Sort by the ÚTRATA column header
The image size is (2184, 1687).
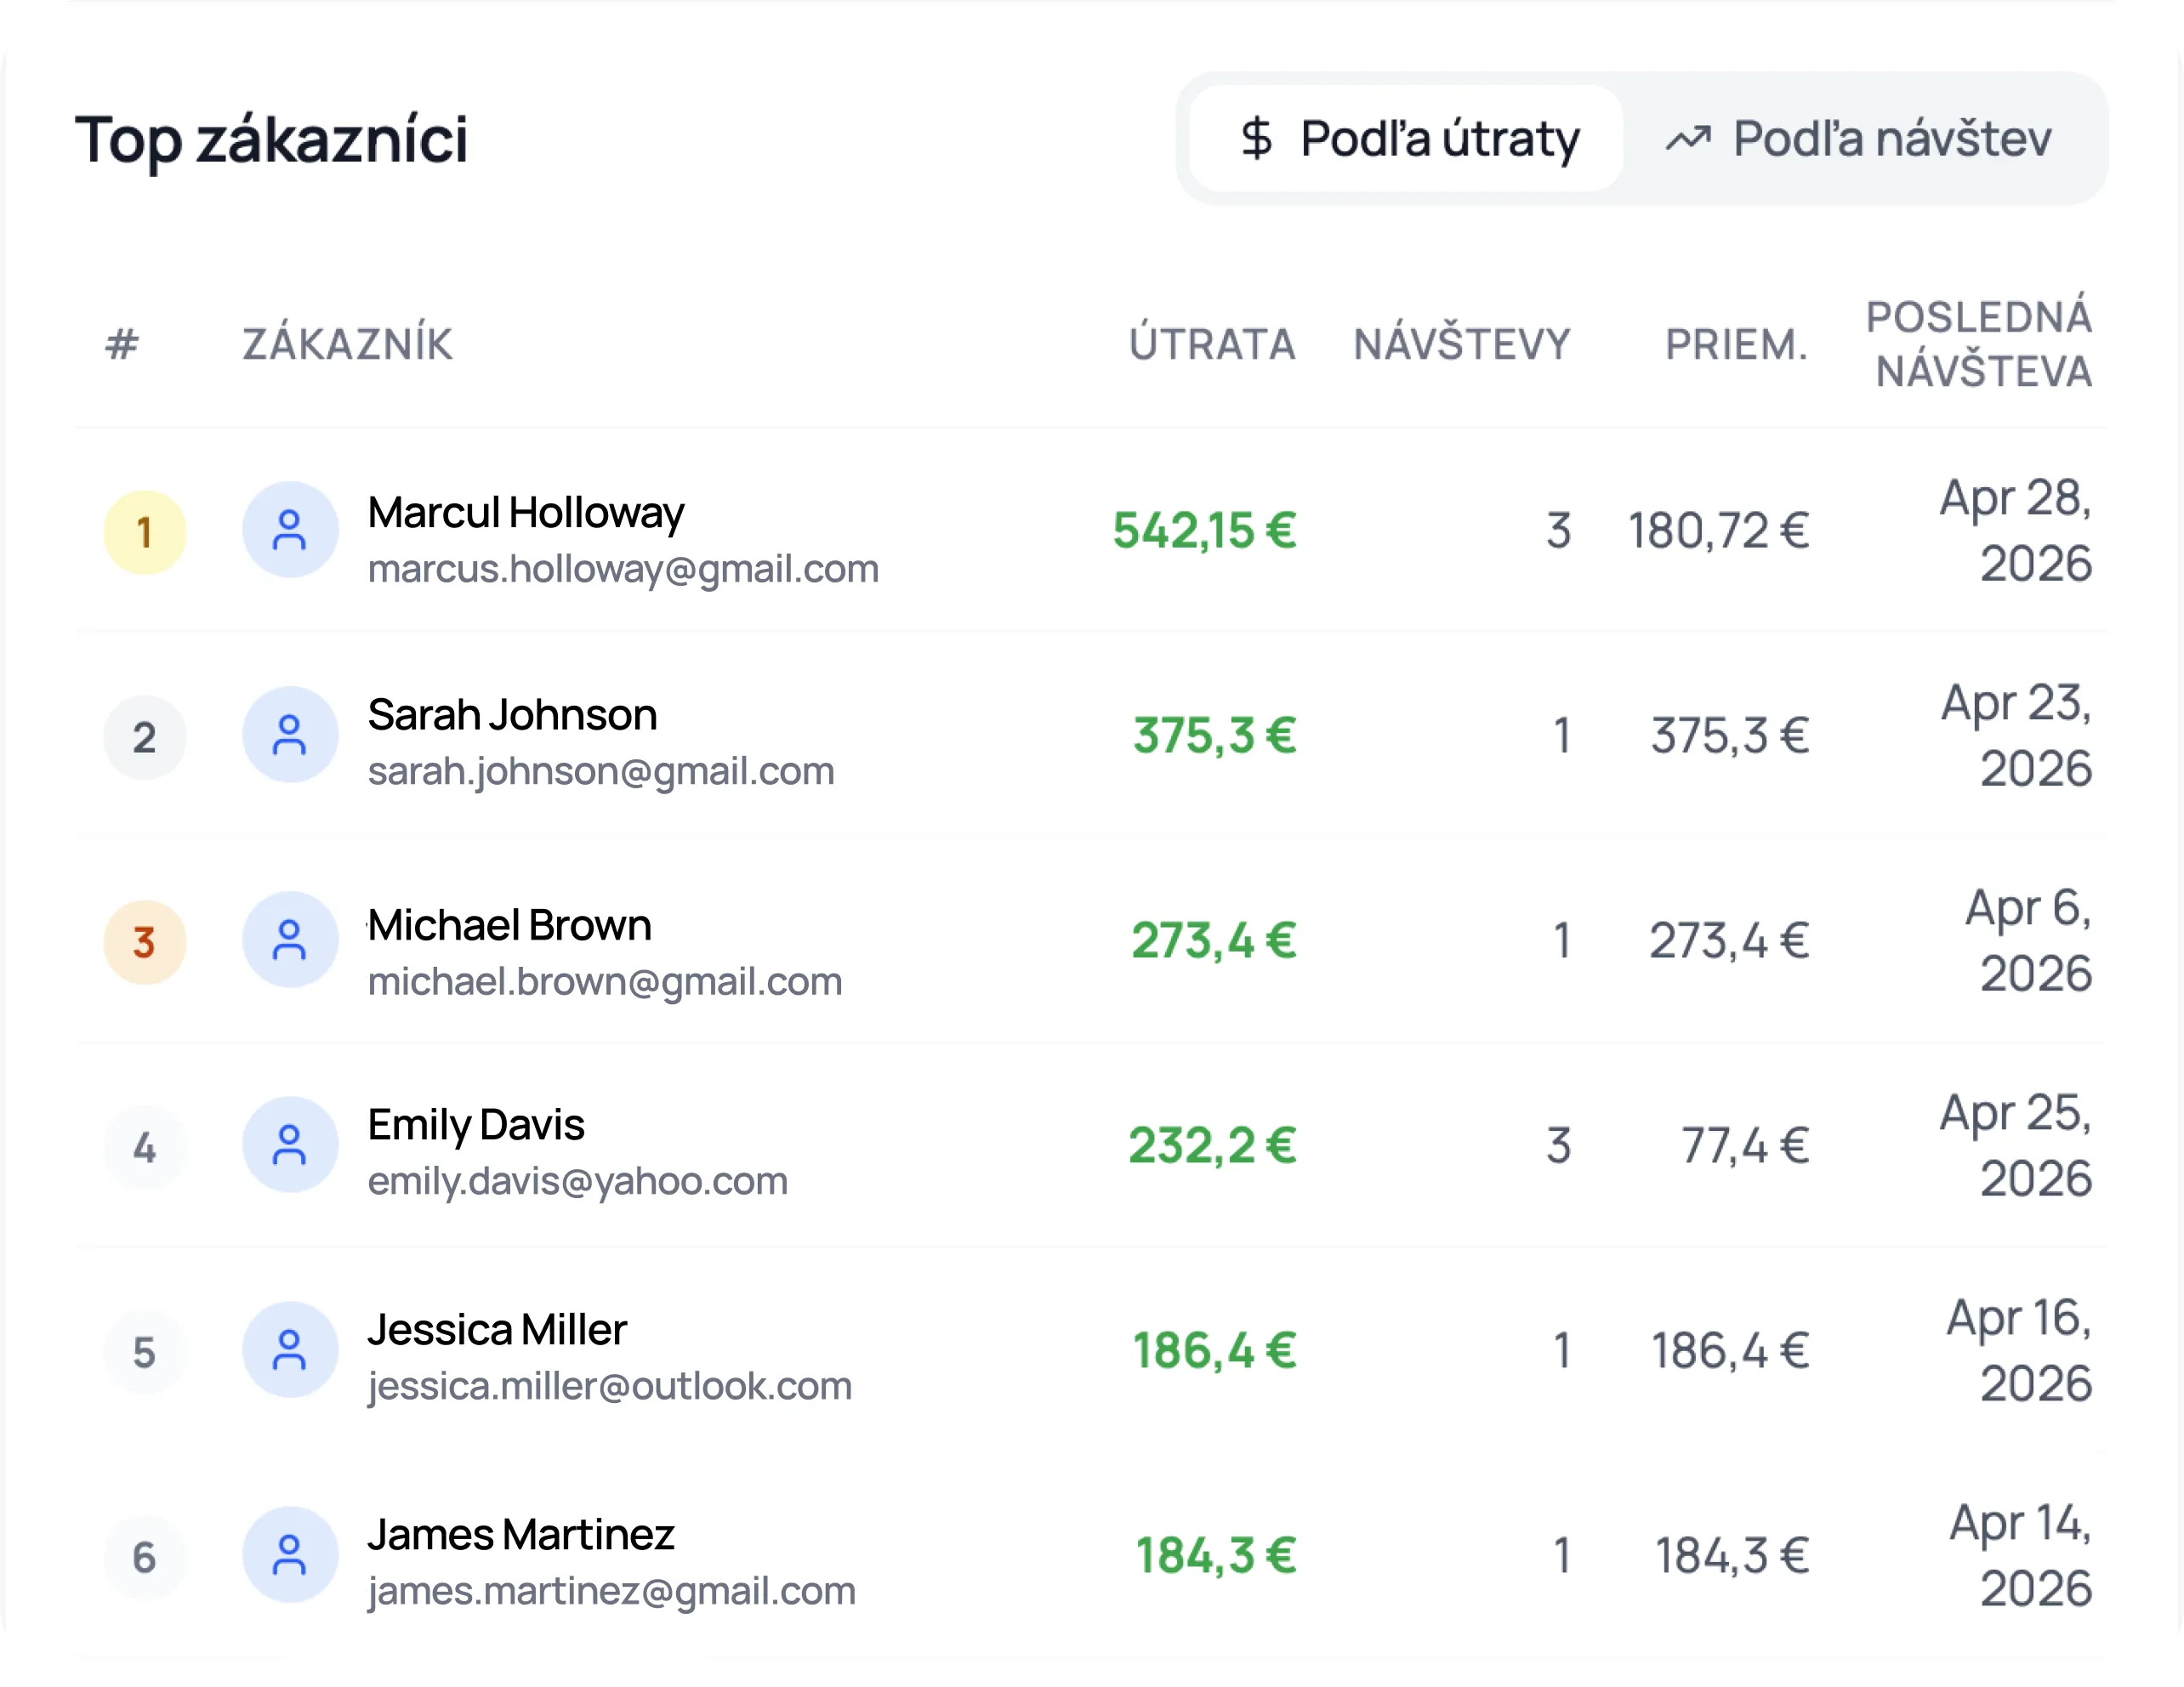pos(1212,344)
